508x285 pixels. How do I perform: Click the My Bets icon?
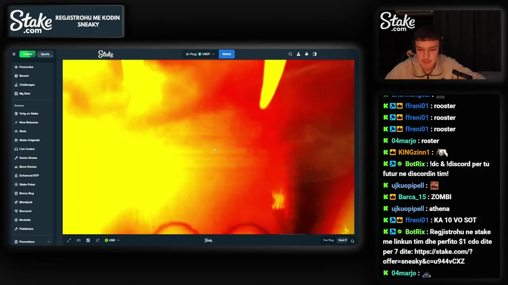coord(16,93)
